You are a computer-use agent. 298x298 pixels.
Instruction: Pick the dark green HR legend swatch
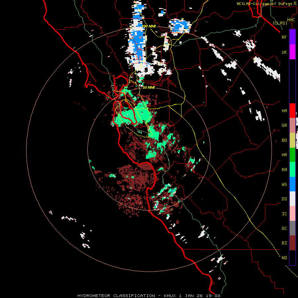click(x=292, y=155)
